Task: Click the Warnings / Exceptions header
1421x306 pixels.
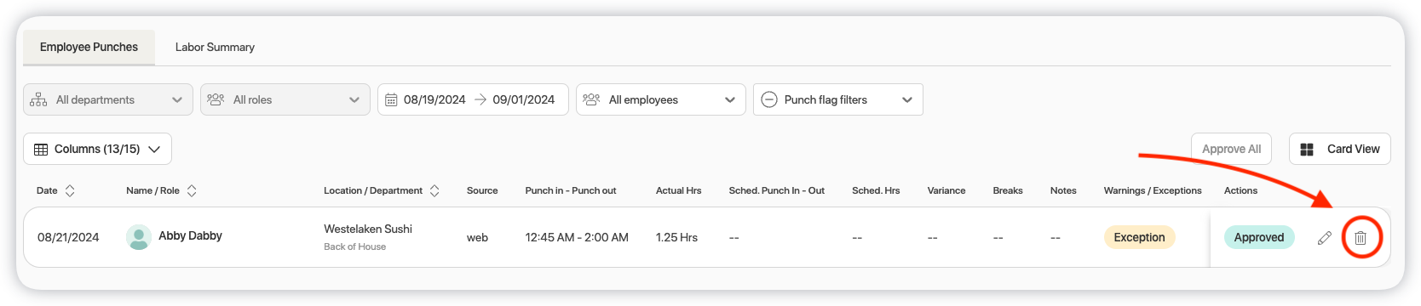Action: [1153, 190]
